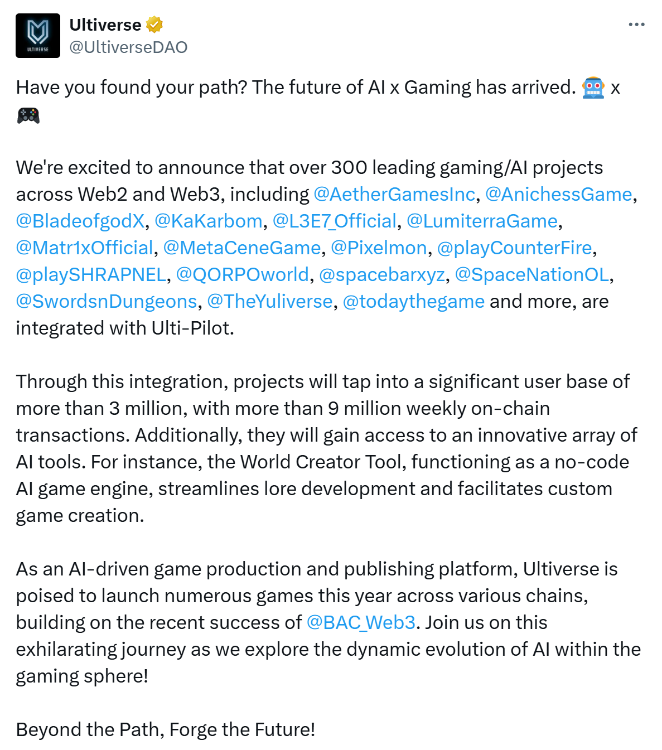Open the tweet's more options menu

[636, 25]
